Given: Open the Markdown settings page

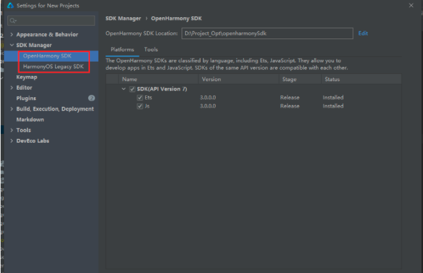Looking at the screenshot, I should tap(30, 119).
